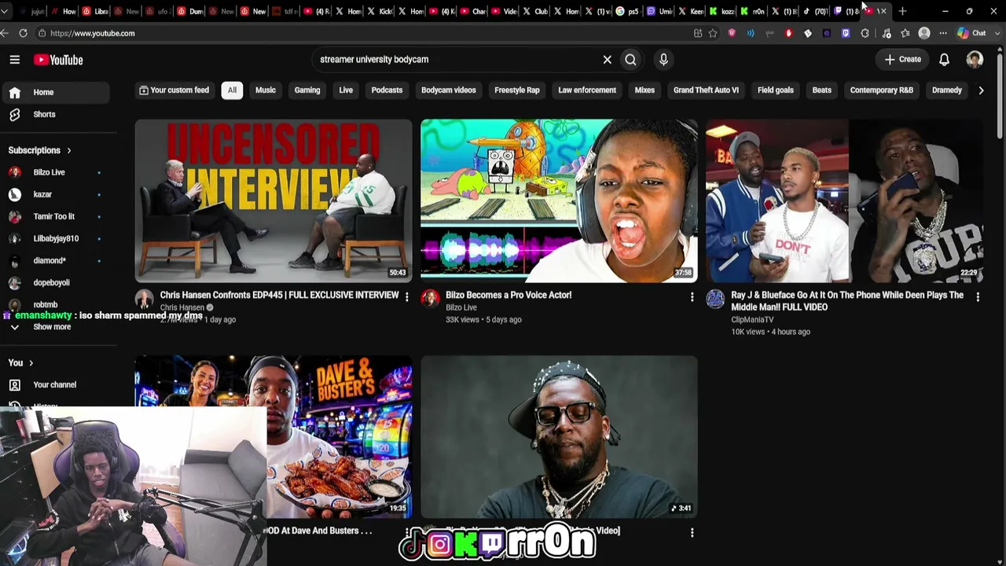
Task: Click the purple Twitch extension icon
Action: tap(846, 33)
